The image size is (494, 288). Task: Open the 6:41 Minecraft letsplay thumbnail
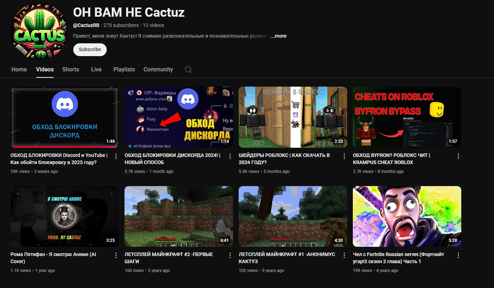(179, 216)
